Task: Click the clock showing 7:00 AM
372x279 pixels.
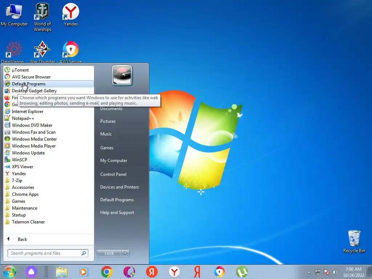Action: (353, 272)
